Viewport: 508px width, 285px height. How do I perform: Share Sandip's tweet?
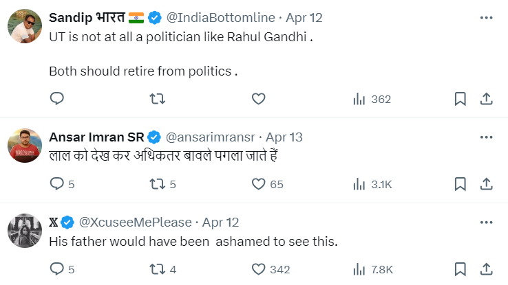pos(486,99)
